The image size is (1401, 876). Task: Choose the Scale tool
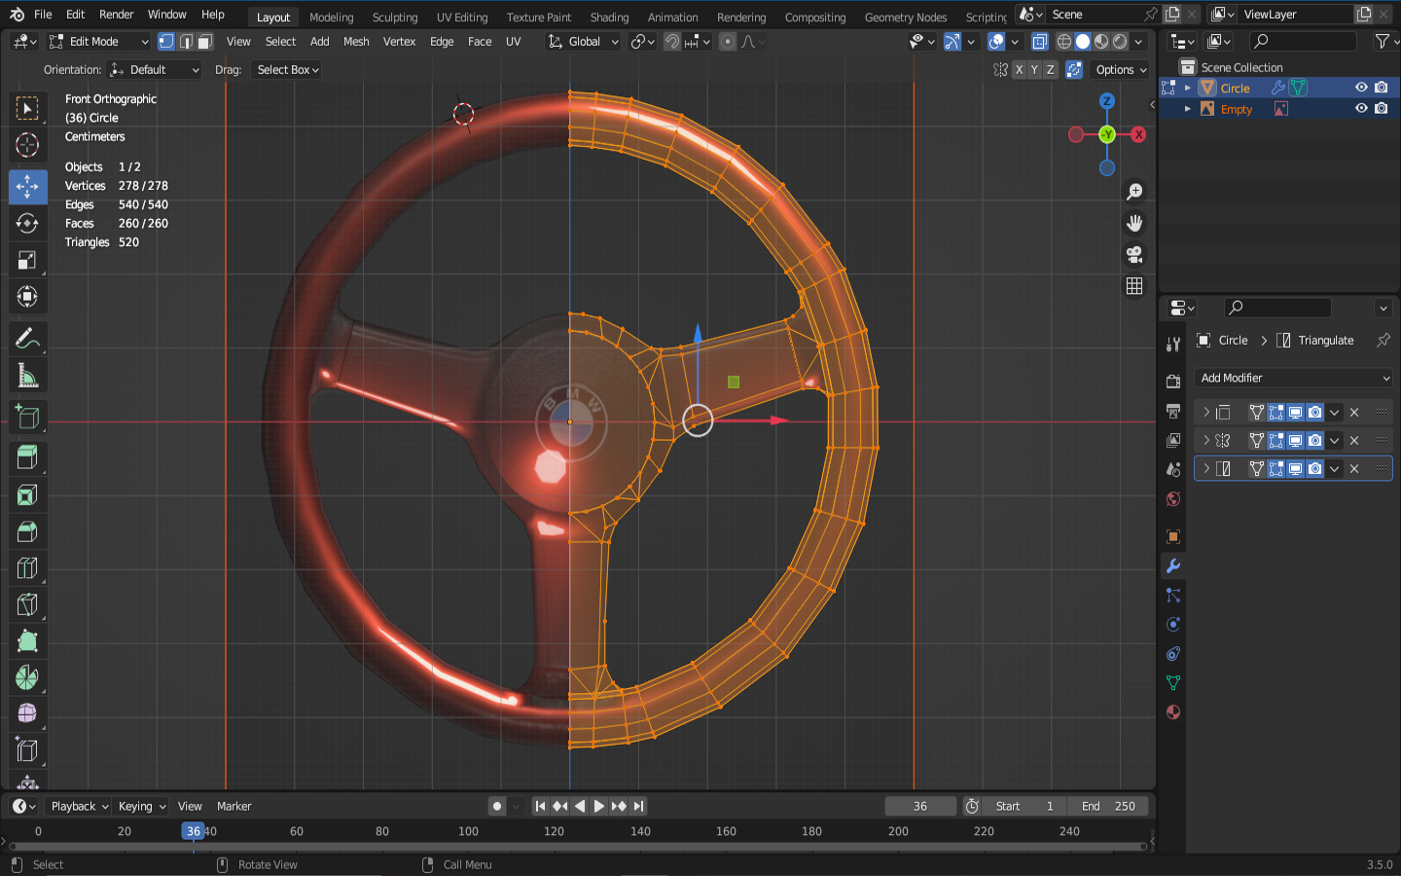(x=27, y=260)
